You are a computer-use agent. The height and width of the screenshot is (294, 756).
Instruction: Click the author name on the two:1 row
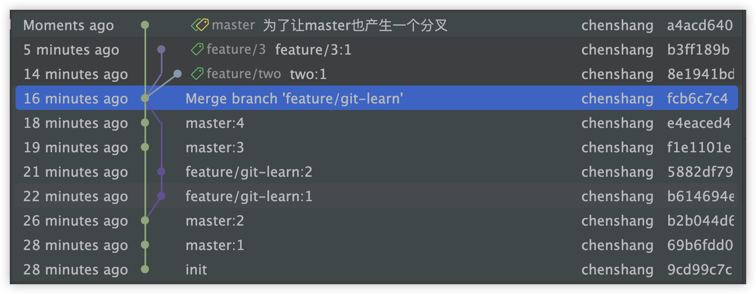click(x=617, y=74)
